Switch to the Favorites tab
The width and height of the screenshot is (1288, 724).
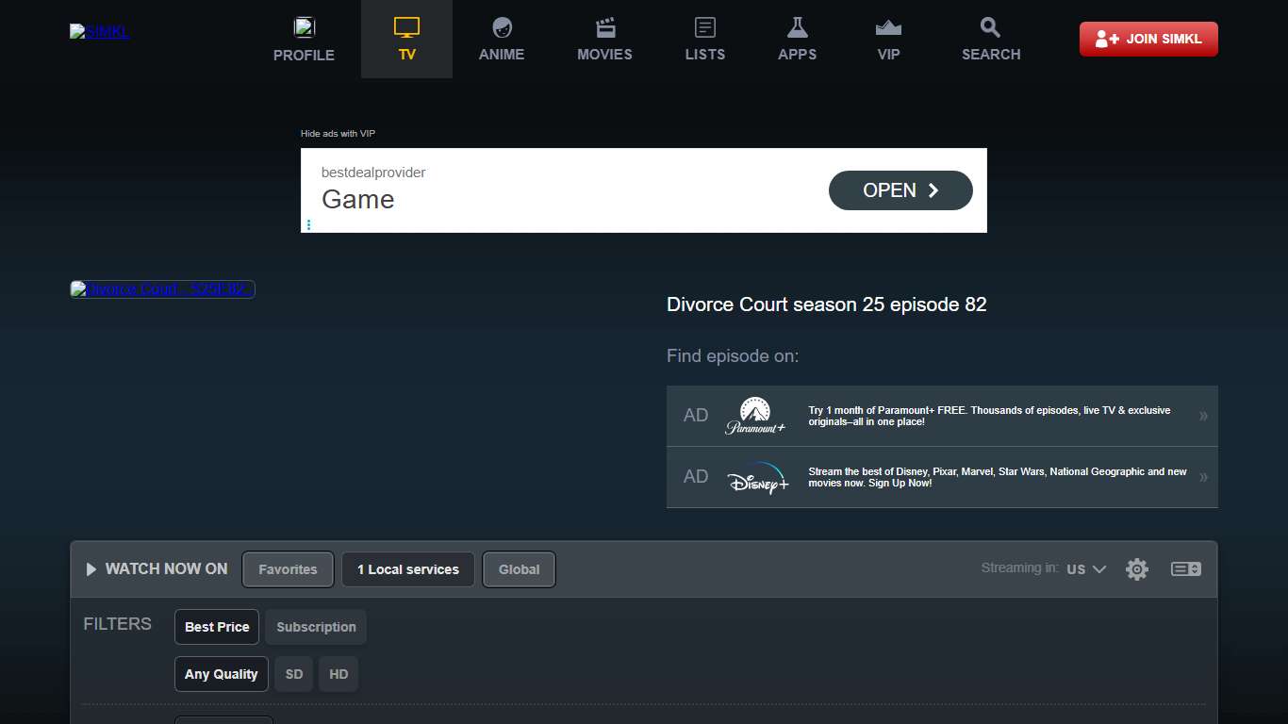click(x=288, y=569)
